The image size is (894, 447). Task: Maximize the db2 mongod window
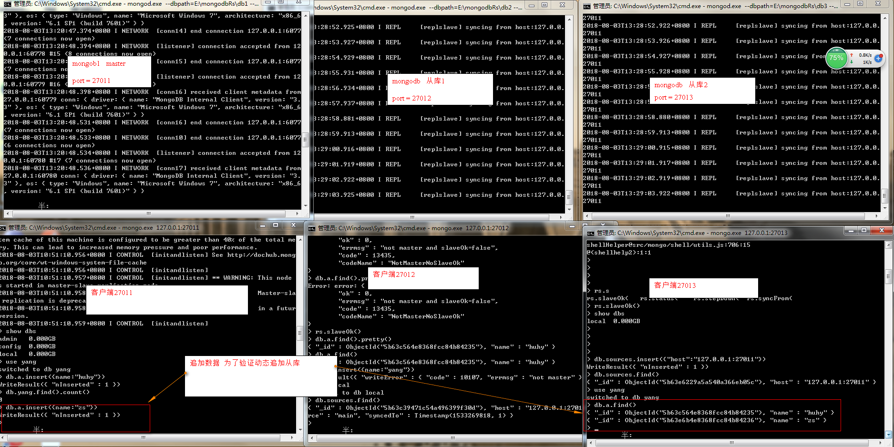545,5
